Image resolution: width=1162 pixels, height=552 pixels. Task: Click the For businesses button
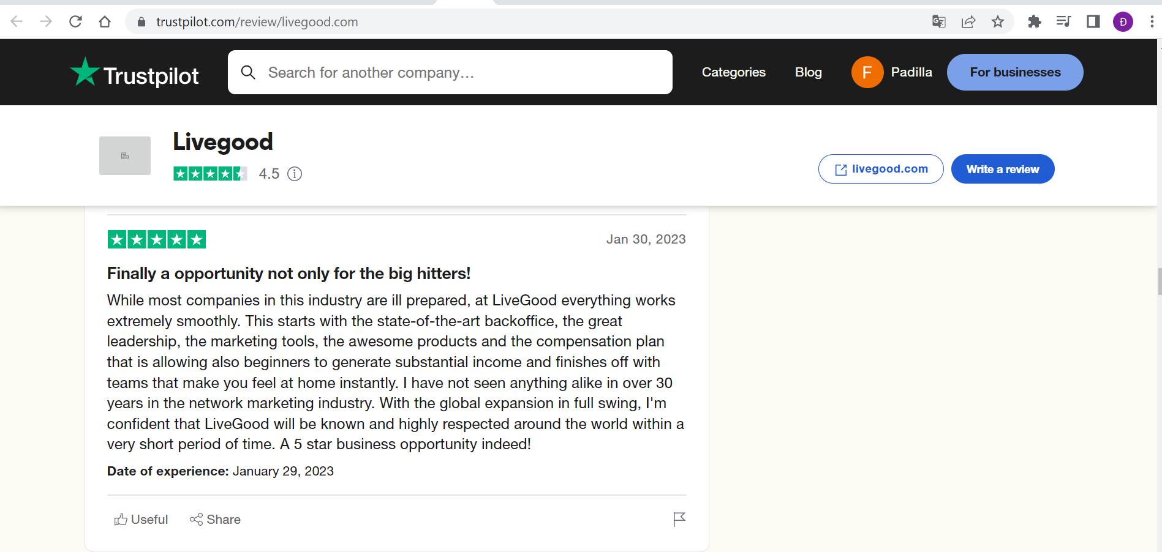[x=1015, y=72]
